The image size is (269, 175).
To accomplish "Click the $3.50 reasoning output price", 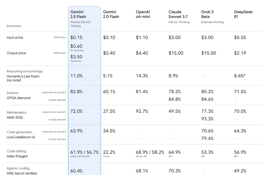I will (76, 57).
